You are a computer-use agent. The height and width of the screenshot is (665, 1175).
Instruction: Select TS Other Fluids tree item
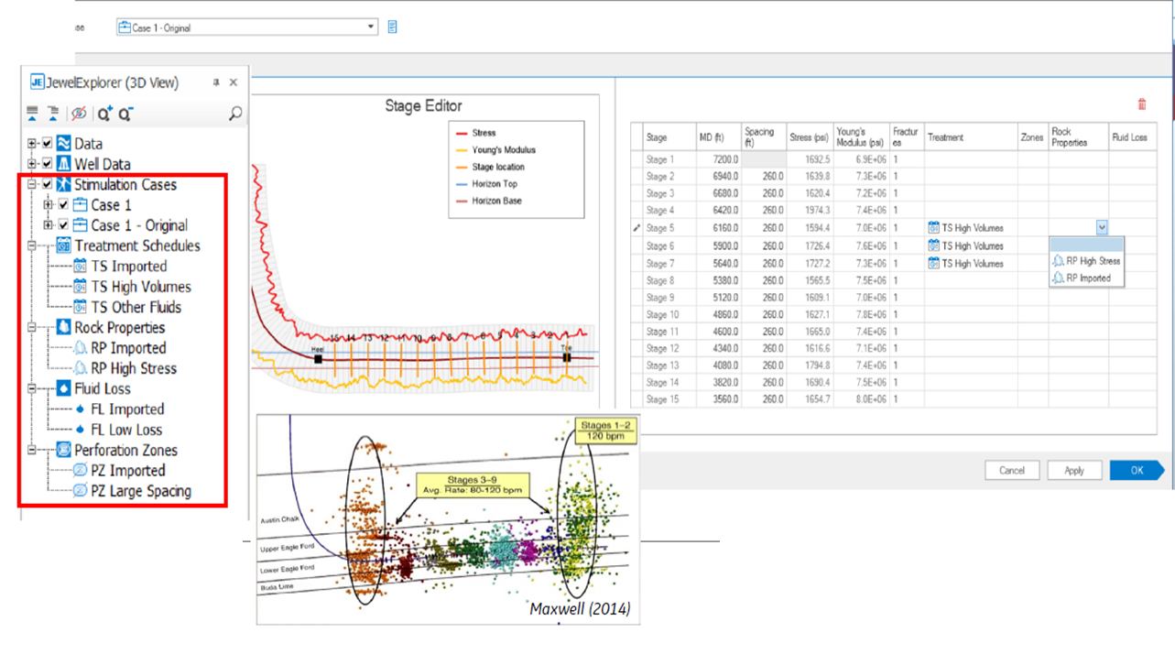pyautogui.click(x=136, y=308)
